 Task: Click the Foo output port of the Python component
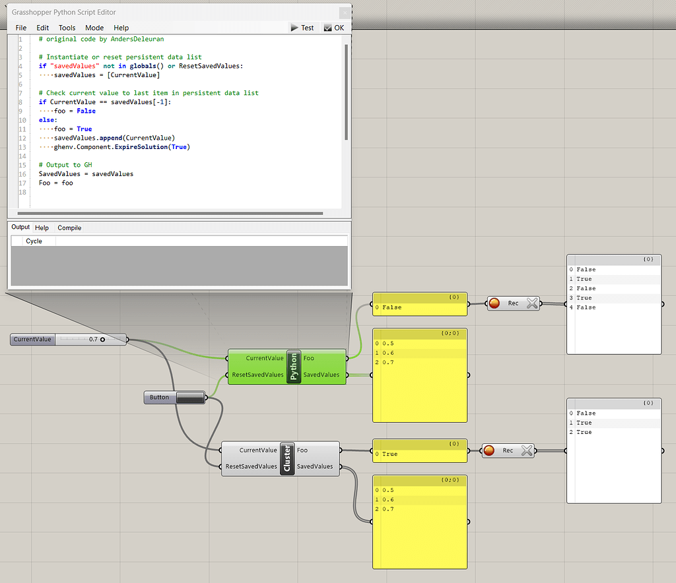pyautogui.click(x=346, y=358)
